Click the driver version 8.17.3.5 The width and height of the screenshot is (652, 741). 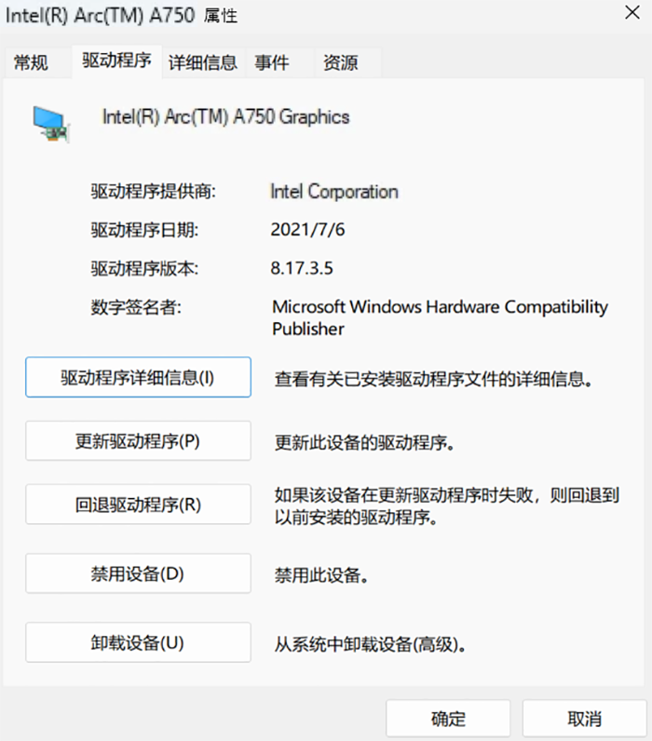click(x=302, y=268)
